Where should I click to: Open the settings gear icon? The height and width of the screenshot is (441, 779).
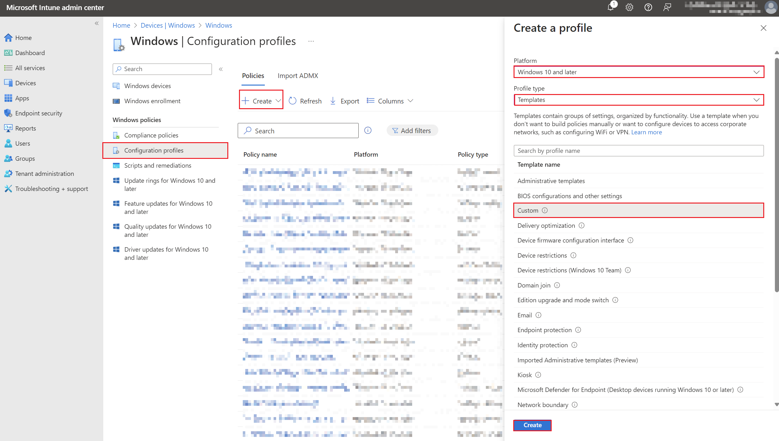(x=629, y=7)
